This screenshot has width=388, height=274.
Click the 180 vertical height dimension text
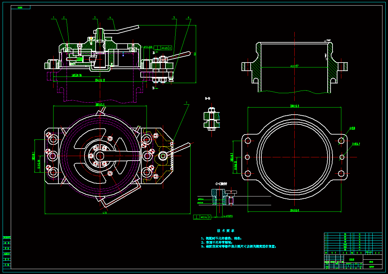195,54
